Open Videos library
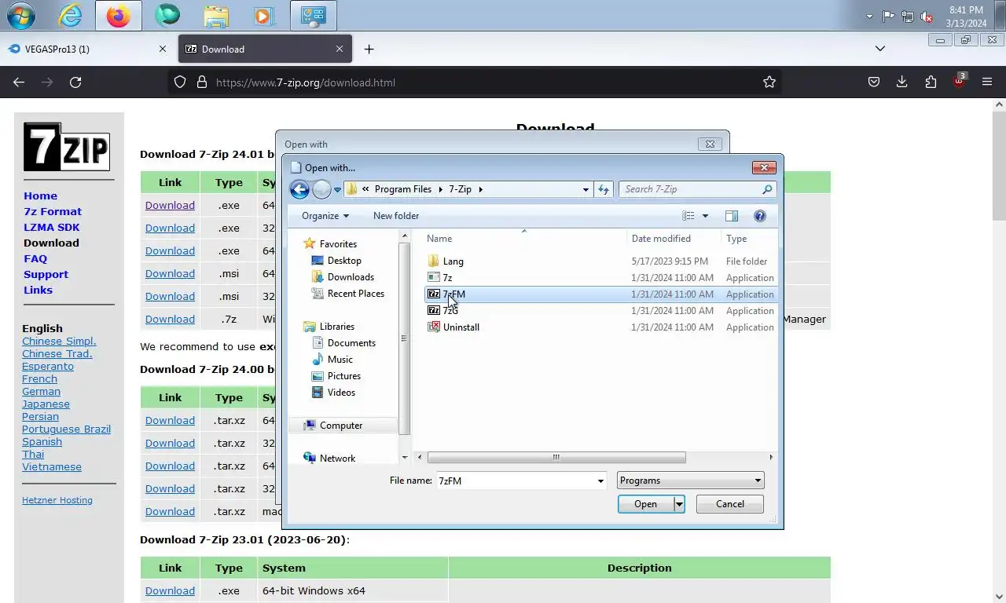This screenshot has height=603, width=1006. [x=341, y=393]
